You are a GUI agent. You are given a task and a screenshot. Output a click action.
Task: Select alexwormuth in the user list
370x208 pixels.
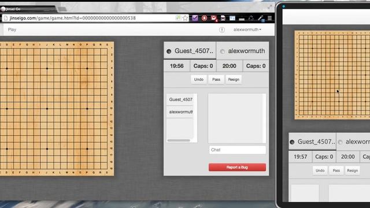tap(181, 112)
